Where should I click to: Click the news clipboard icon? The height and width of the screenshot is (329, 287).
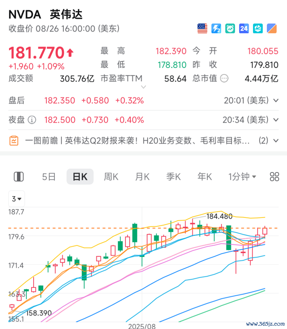[14, 141]
